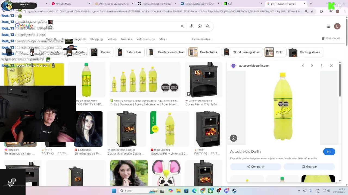
Task: Filter by the Cooking stoves chip
Action: point(306,52)
